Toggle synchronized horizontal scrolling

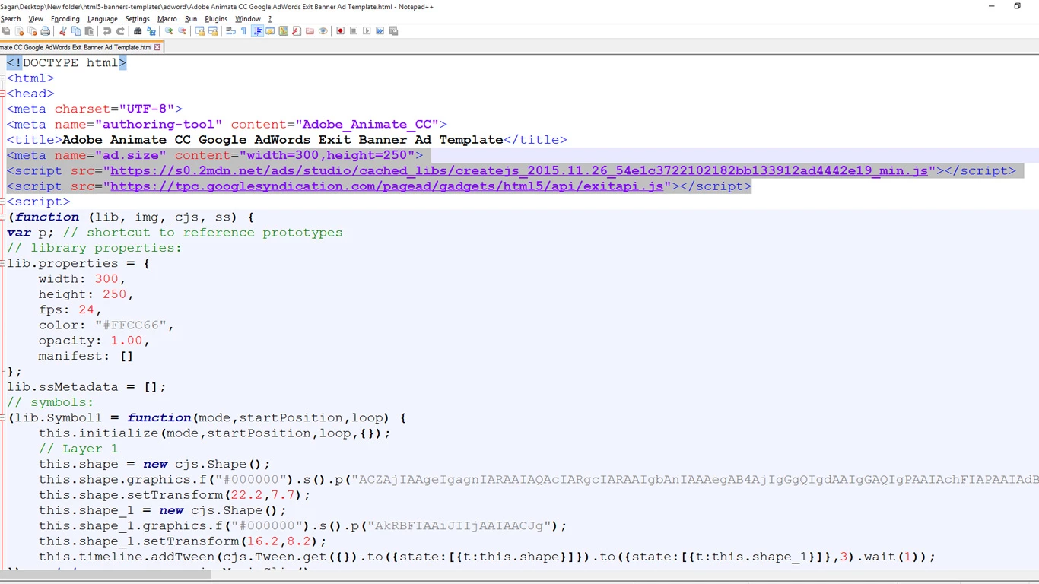(x=213, y=31)
